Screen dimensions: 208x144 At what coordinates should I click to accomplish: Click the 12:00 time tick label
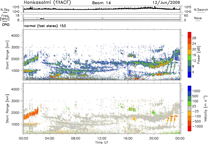tap(102, 139)
